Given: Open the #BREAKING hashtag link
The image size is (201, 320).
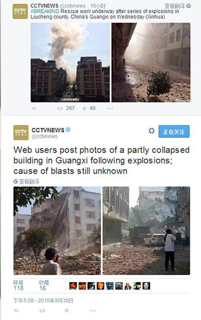Looking at the screenshot, I should coord(45,11).
